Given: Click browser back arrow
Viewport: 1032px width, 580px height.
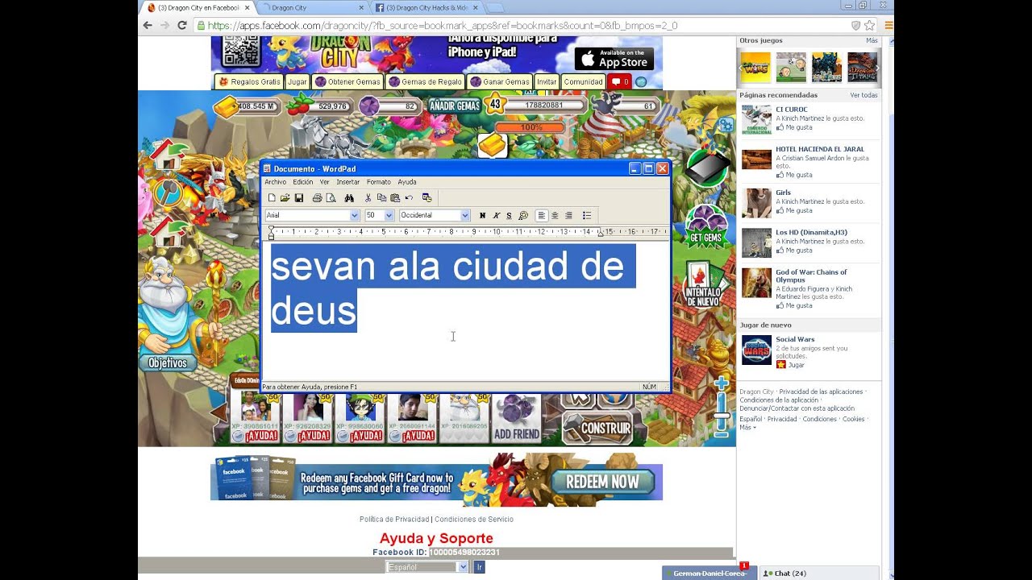Looking at the screenshot, I should pos(148,25).
